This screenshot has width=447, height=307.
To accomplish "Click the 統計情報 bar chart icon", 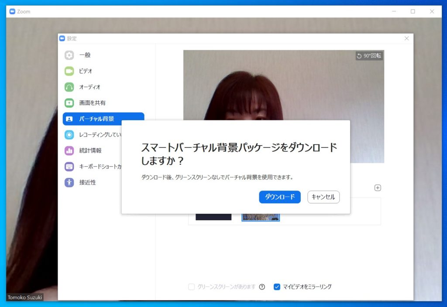I will (69, 150).
